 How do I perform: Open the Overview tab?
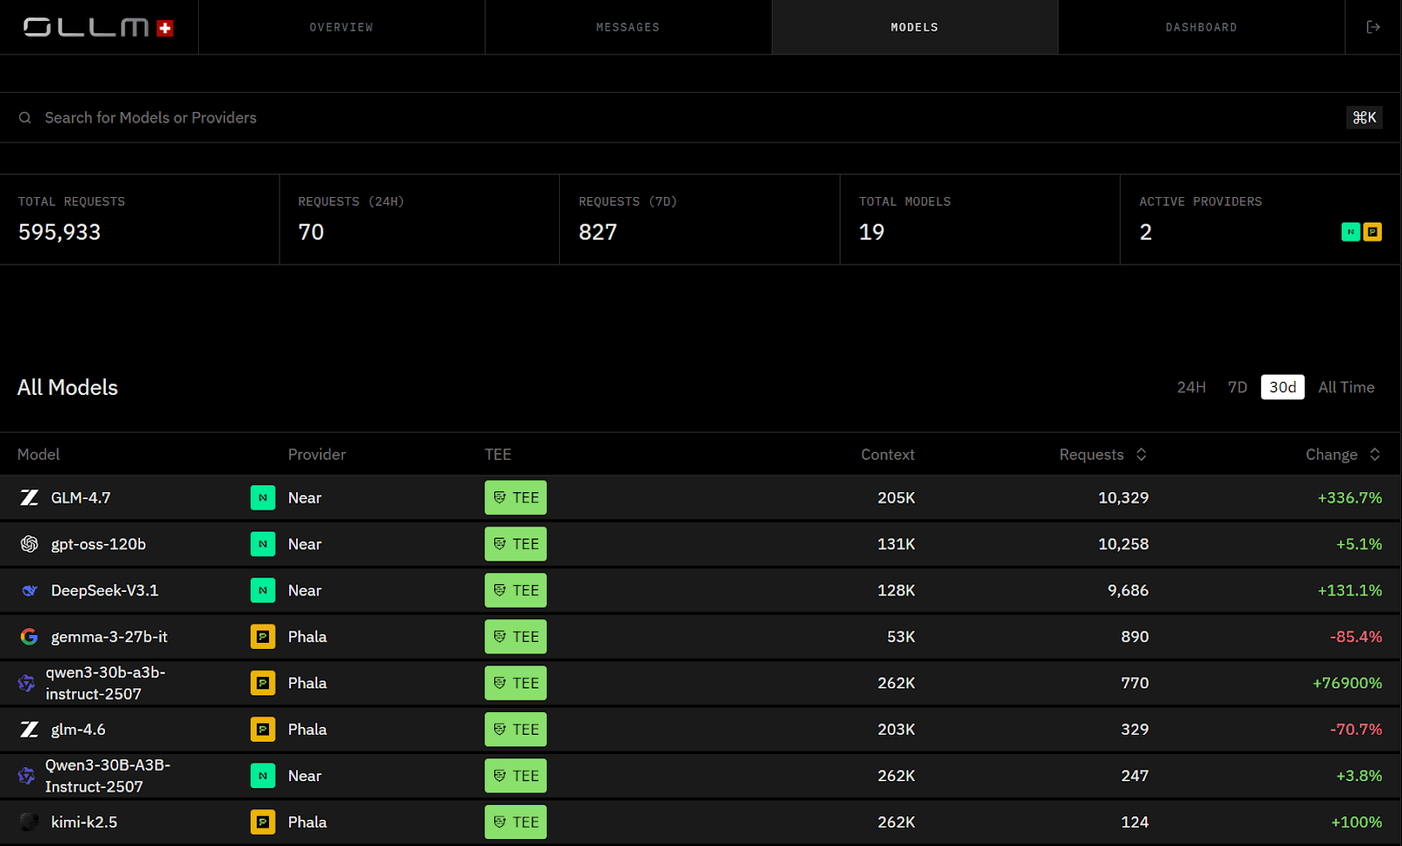point(341,27)
